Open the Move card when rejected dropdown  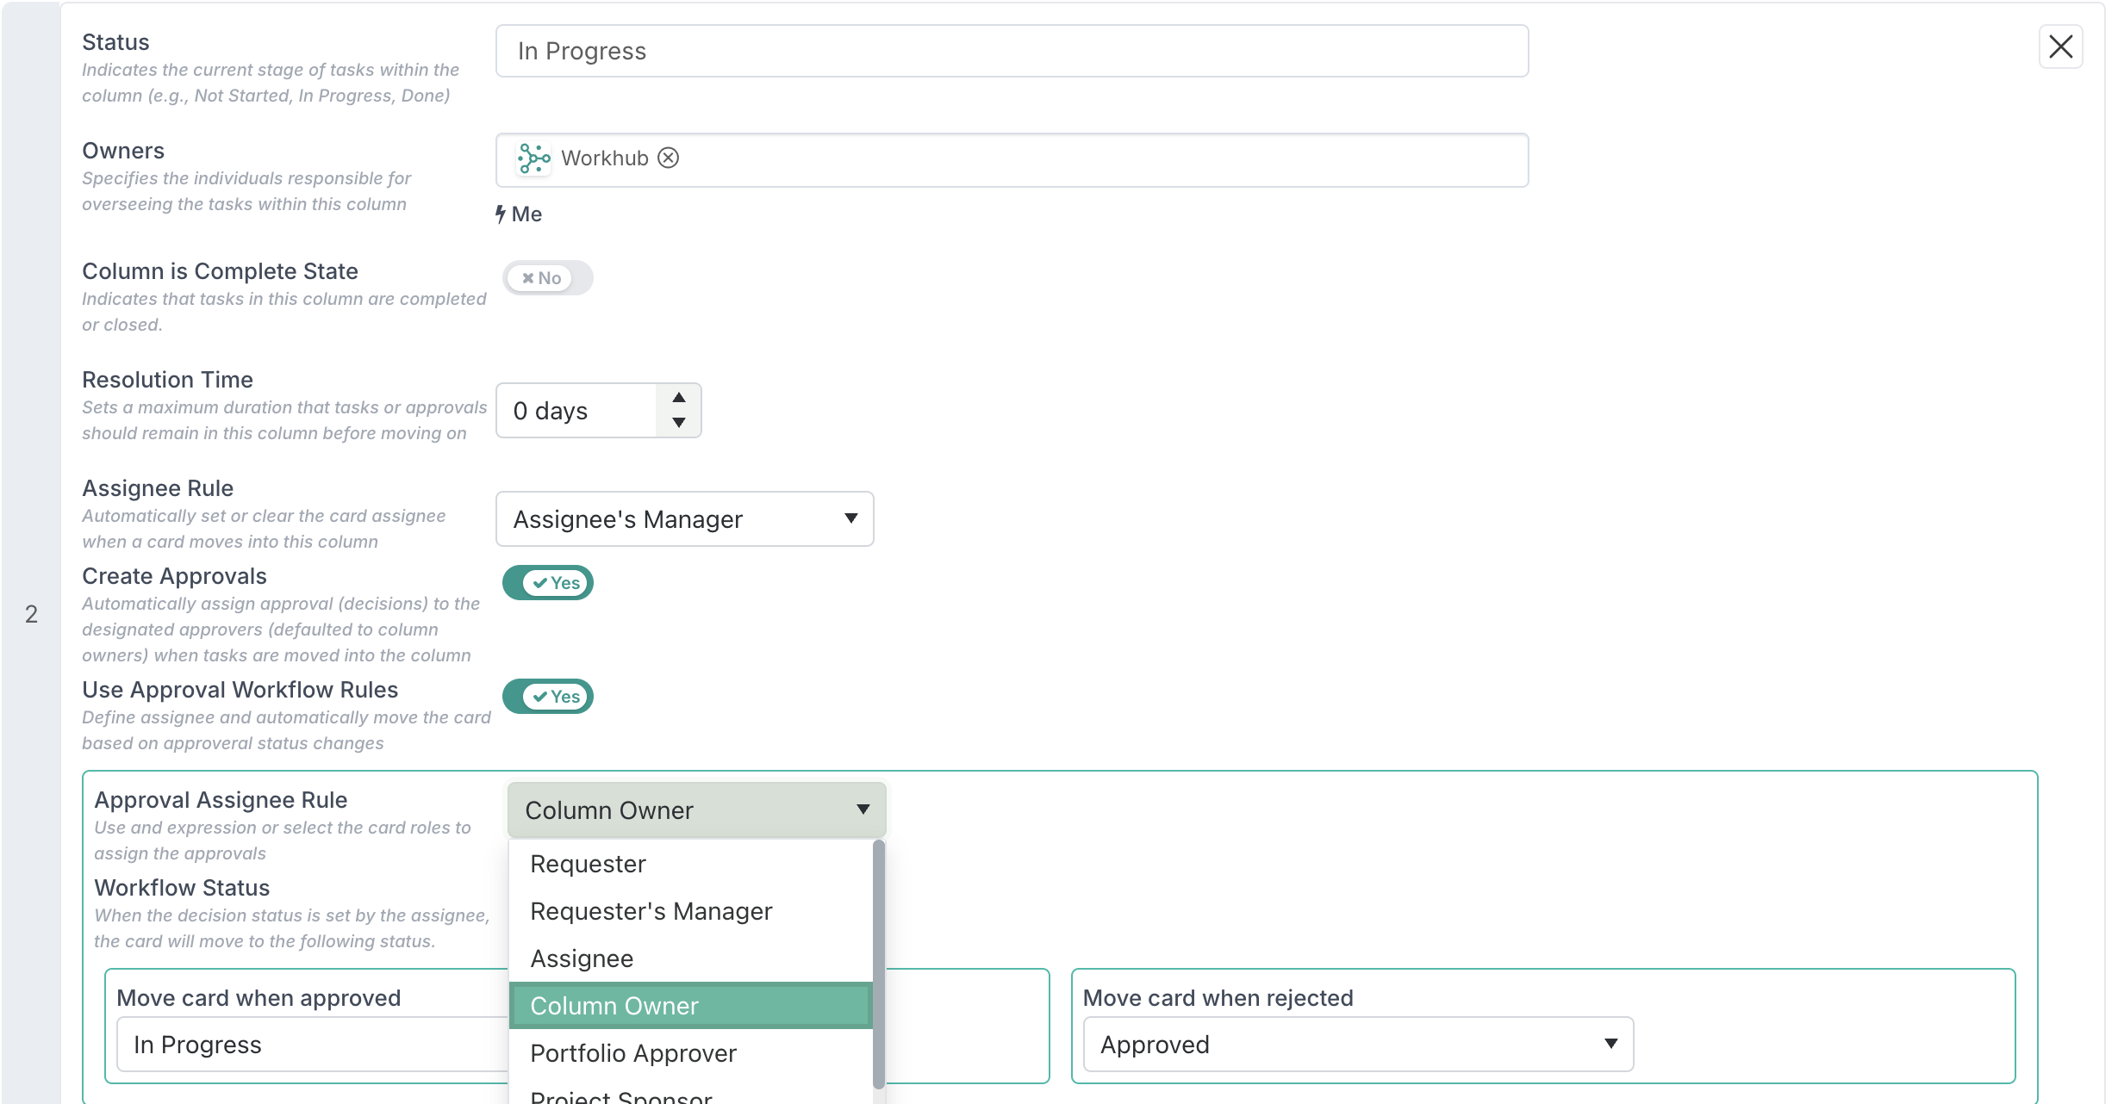click(x=1358, y=1045)
